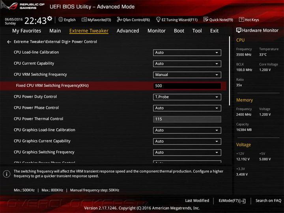Select the Extreme Tweaker tab
Image resolution: width=284 pixels, height=213 pixels.
click(89, 31)
